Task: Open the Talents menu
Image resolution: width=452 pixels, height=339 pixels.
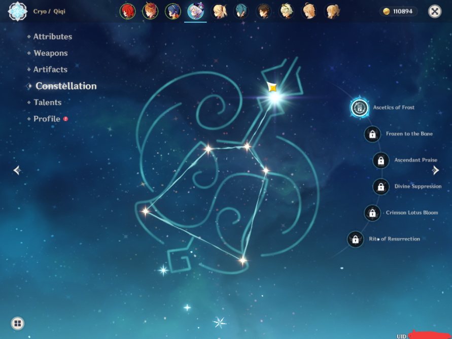Action: click(47, 103)
